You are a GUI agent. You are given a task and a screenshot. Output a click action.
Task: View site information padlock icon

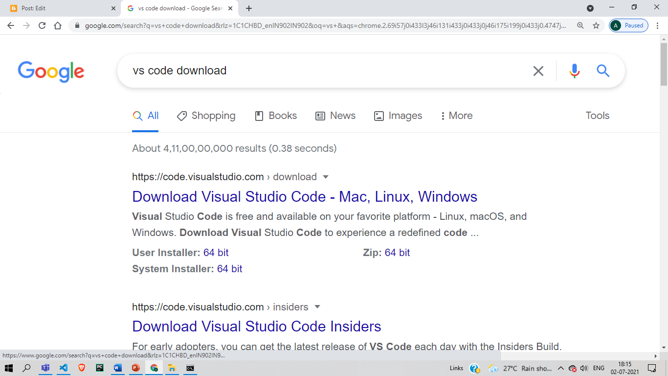coord(77,25)
